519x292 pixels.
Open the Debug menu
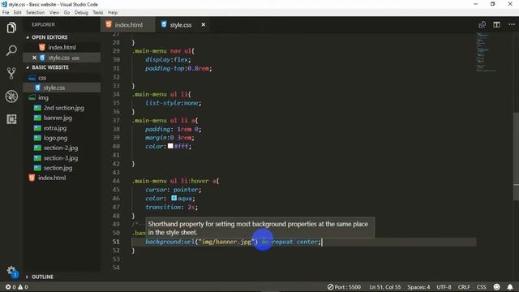(81, 13)
